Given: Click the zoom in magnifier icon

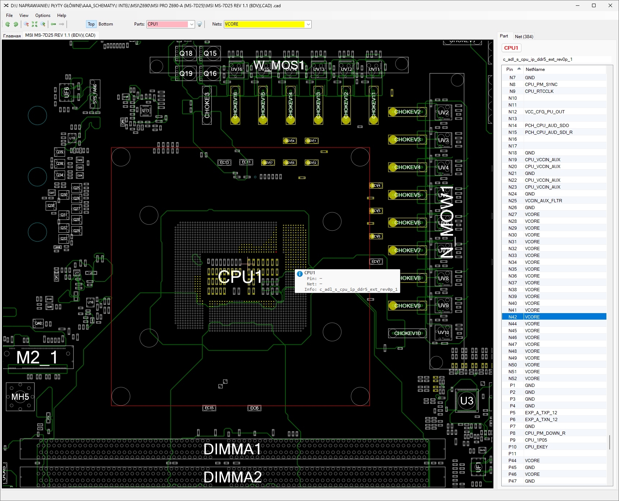Looking at the screenshot, I should pos(43,24).
